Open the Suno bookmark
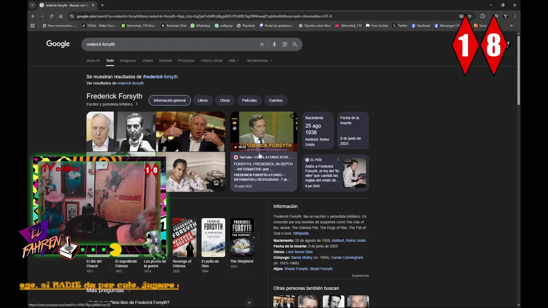This screenshot has width=548, height=308. 480,26
